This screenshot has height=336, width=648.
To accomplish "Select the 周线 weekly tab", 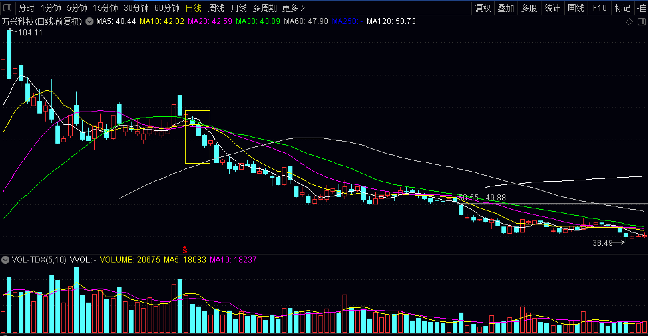I will pos(216,8).
